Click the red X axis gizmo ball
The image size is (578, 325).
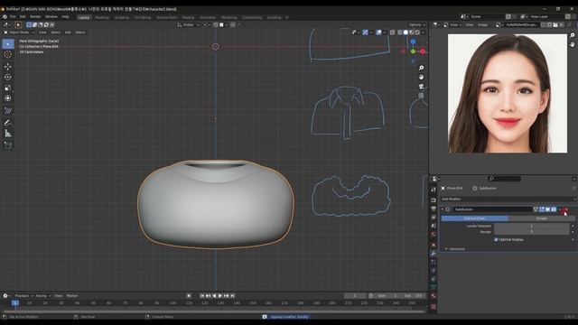coord(423,51)
